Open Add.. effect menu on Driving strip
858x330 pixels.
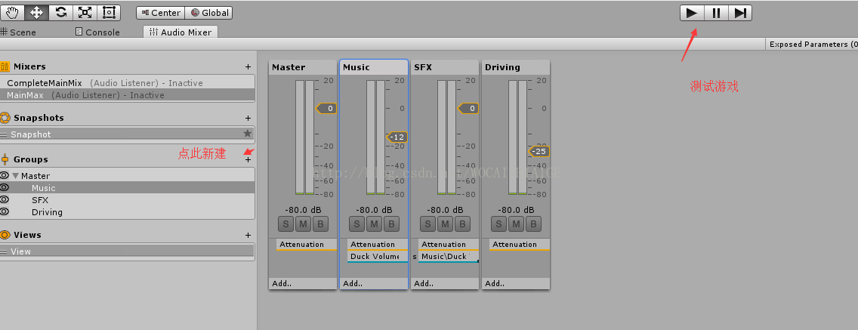click(x=516, y=283)
